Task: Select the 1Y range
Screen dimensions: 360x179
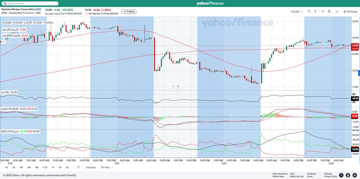Action: (x=53, y=167)
